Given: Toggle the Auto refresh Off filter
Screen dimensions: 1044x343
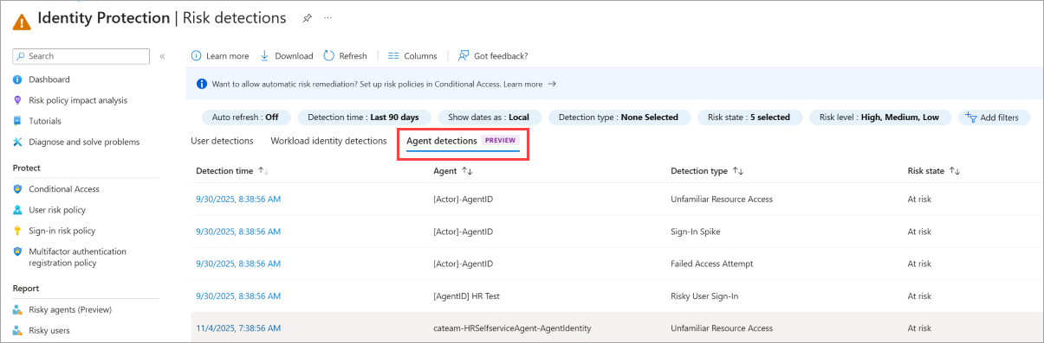Looking at the screenshot, I should pos(246,118).
